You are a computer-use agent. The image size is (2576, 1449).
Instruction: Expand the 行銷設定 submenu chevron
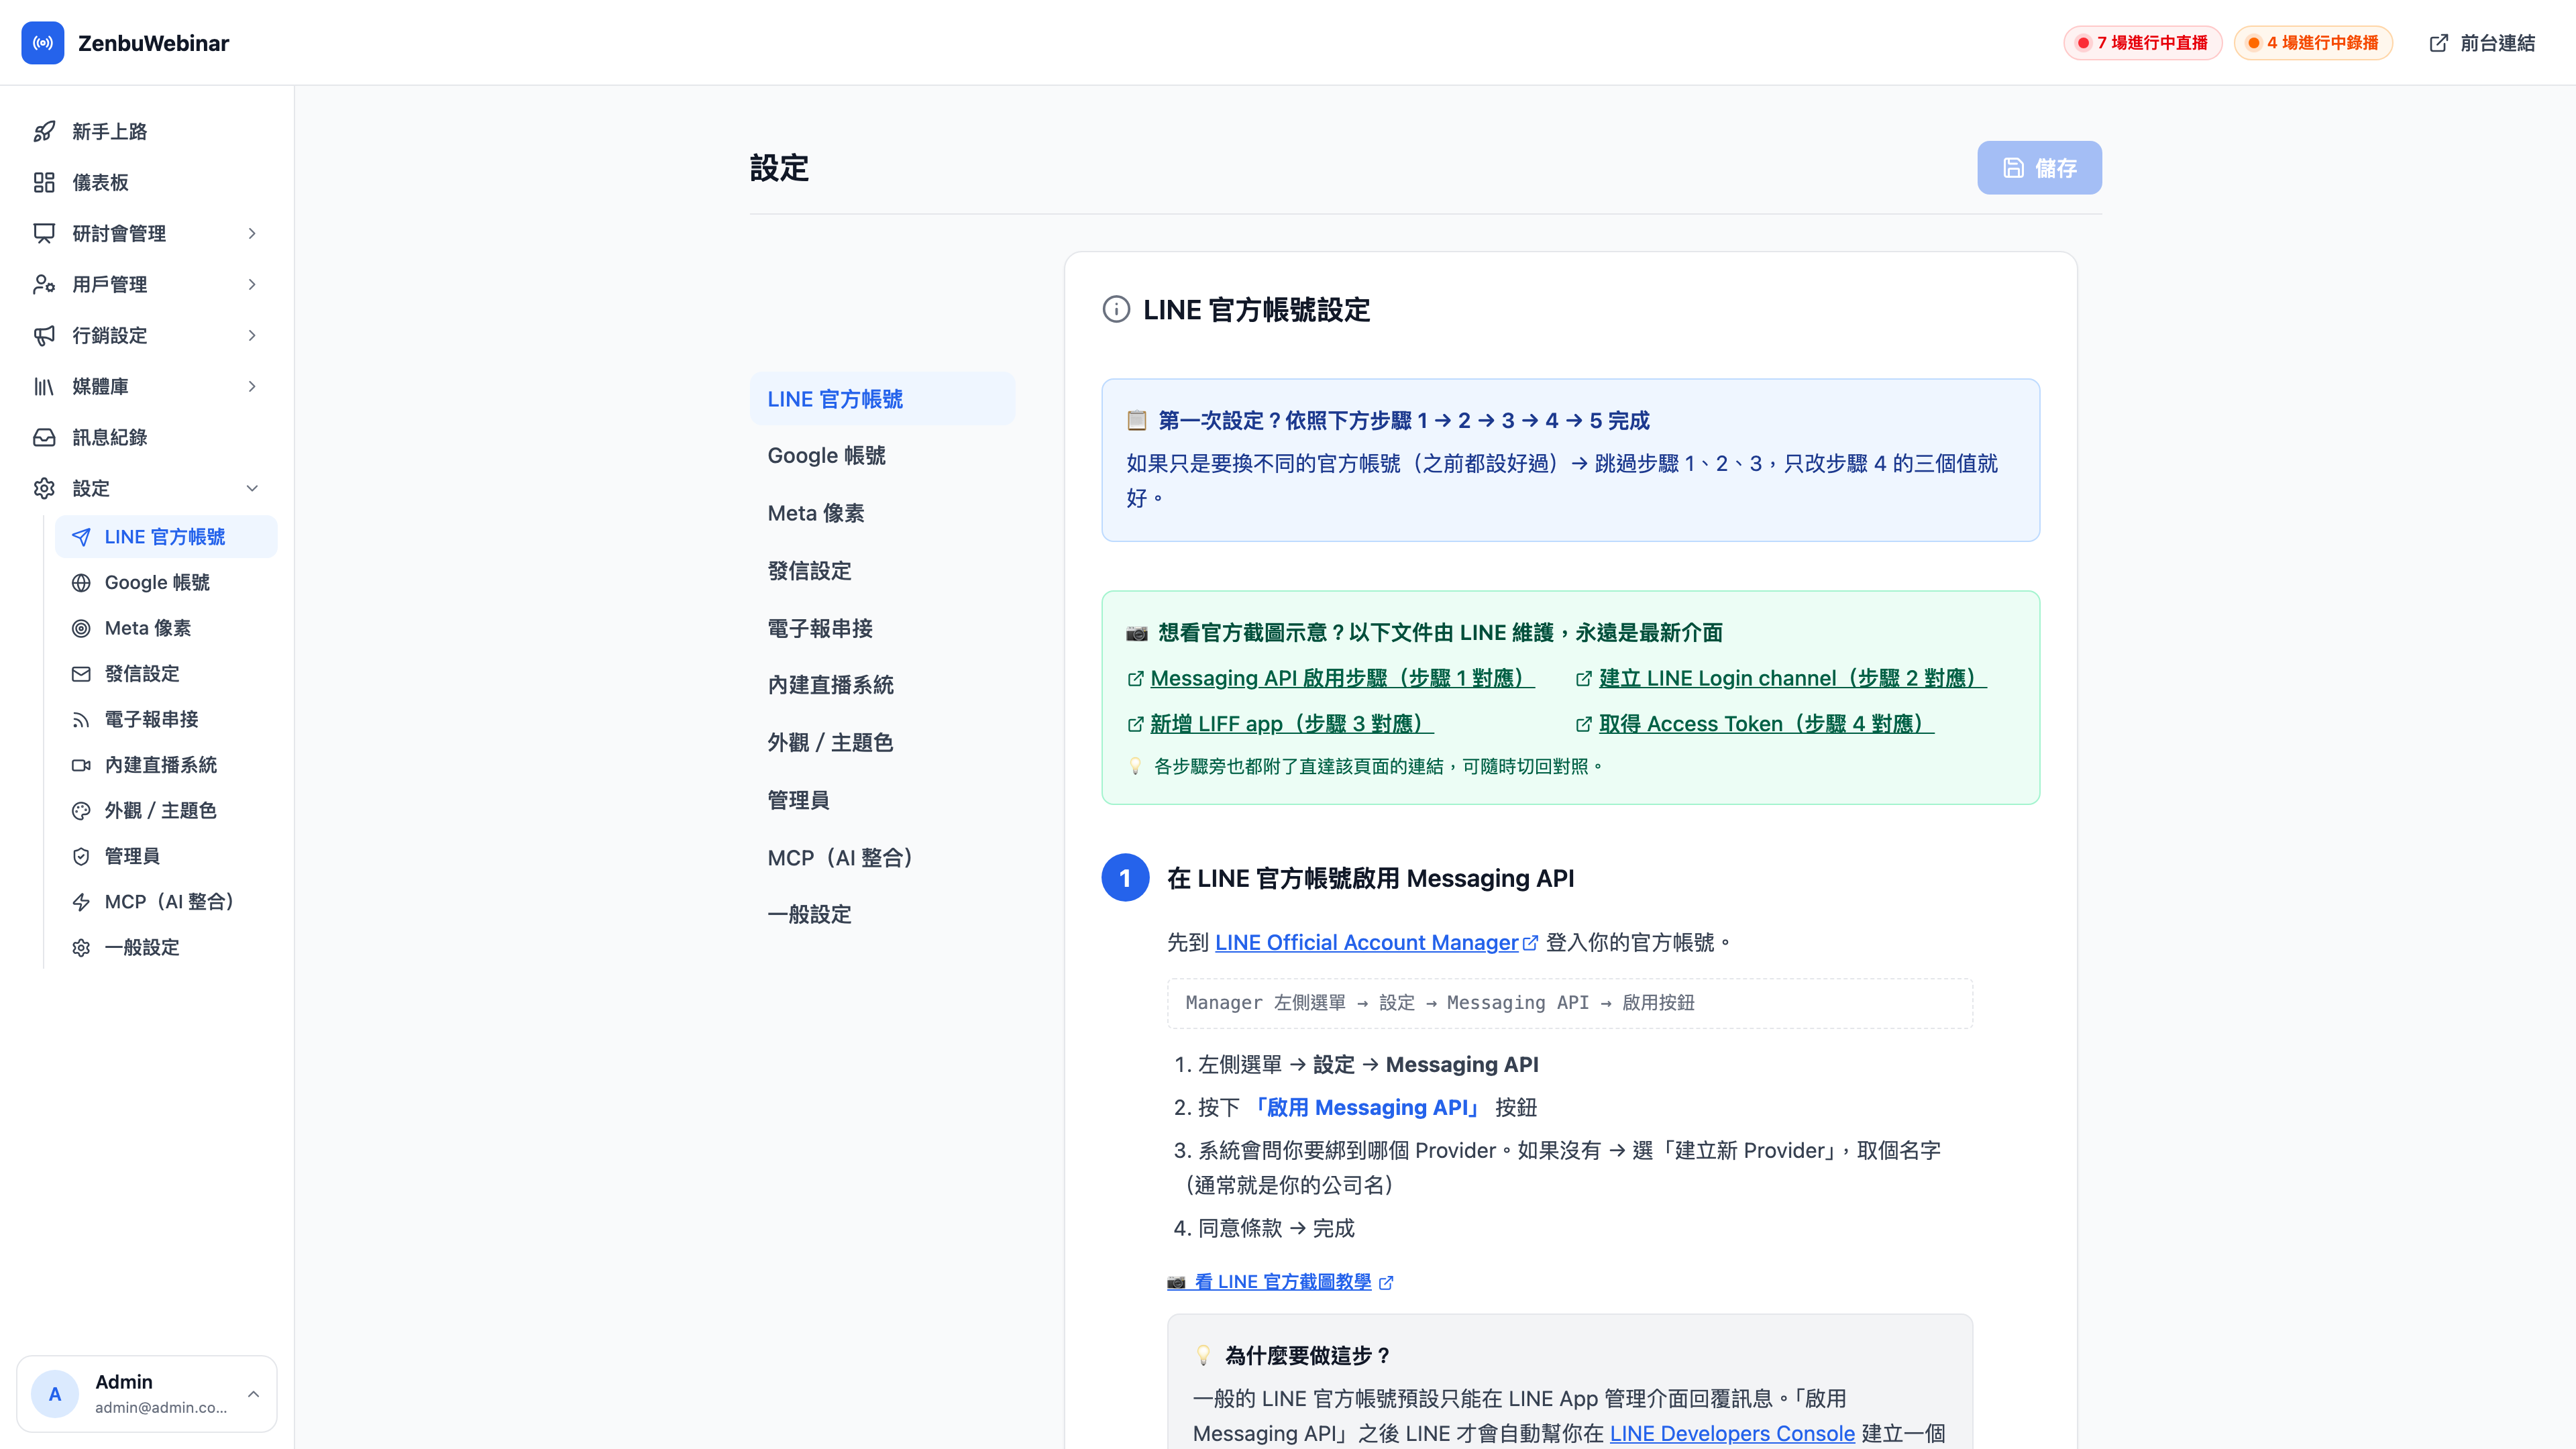[x=252, y=335]
